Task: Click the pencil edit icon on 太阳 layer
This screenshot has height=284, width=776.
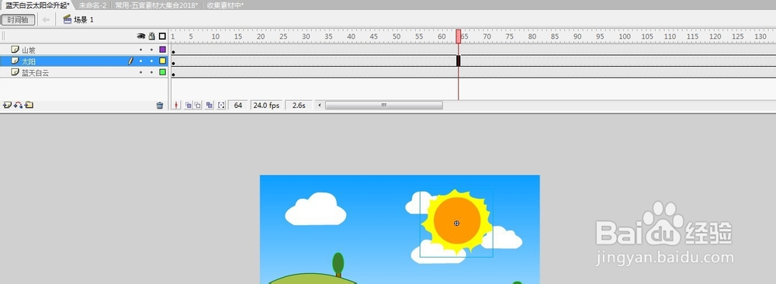Action: [131, 61]
